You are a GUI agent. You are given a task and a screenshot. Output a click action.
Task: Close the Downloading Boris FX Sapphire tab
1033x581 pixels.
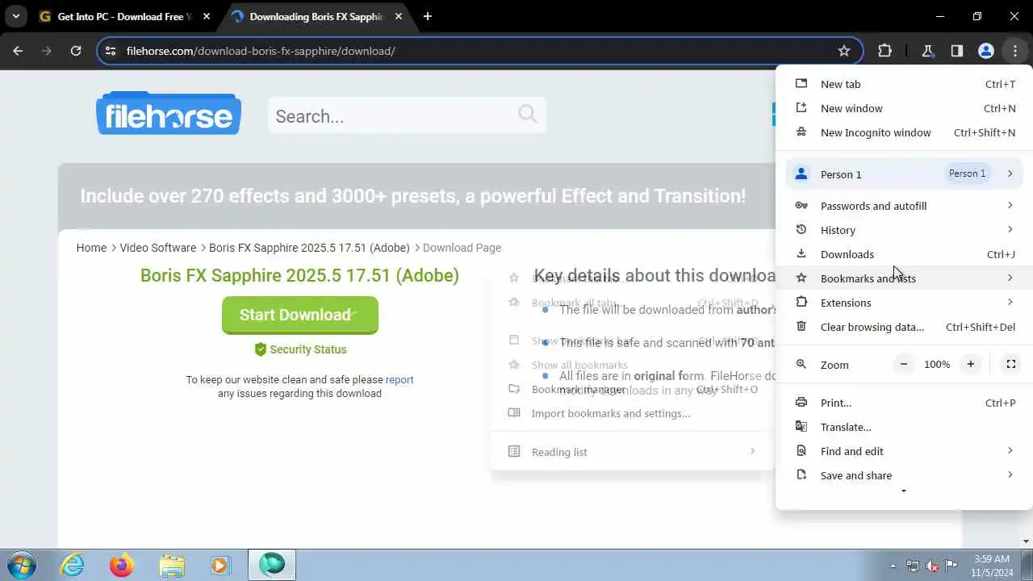click(399, 16)
